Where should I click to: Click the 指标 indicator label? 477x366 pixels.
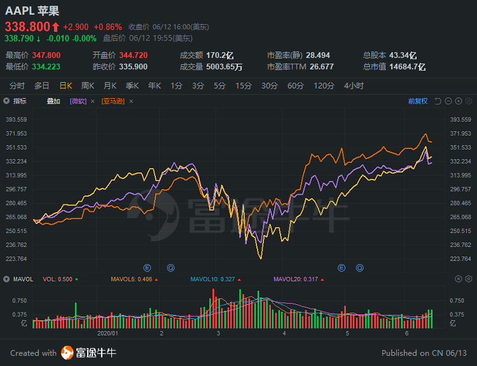(x=20, y=101)
